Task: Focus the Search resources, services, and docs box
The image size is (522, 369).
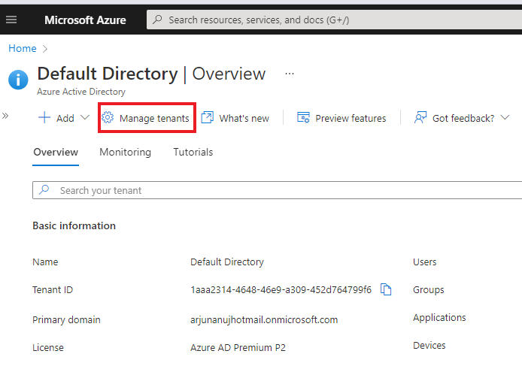Action: coord(334,20)
